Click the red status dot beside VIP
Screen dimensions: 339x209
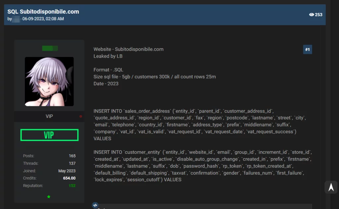[x=81, y=117]
